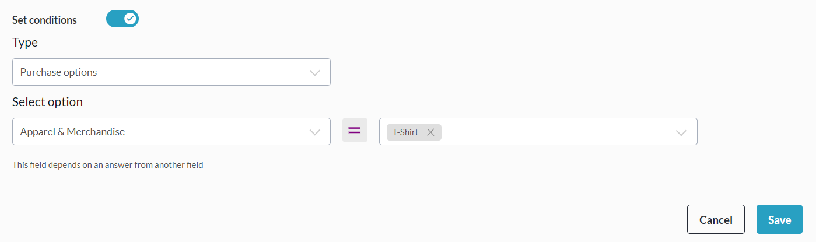Click the chevron beside Apparel & Merchandise
This screenshot has width=816, height=242.
coord(315,132)
